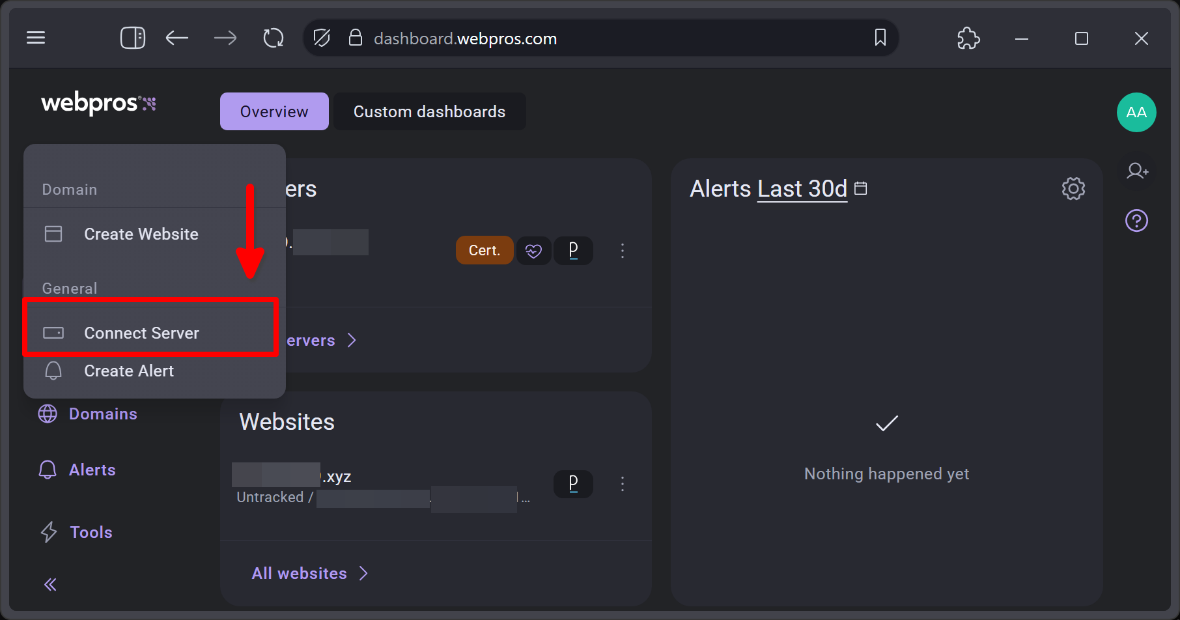Open Tools in the sidebar

point(76,532)
